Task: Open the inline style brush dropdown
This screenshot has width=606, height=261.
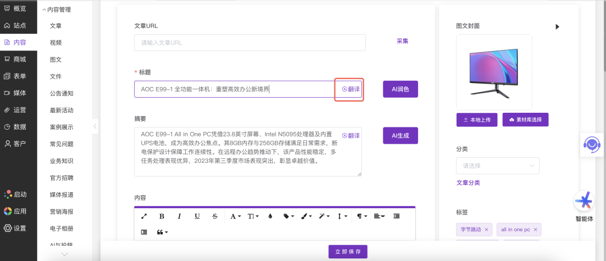Action: click(306, 217)
